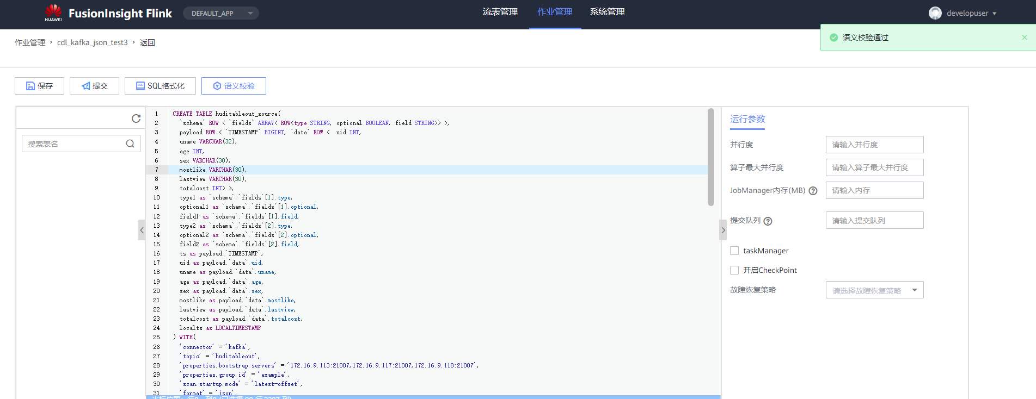Focus the 算子最大并行度 input field
The image size is (1036, 399).
874,167
